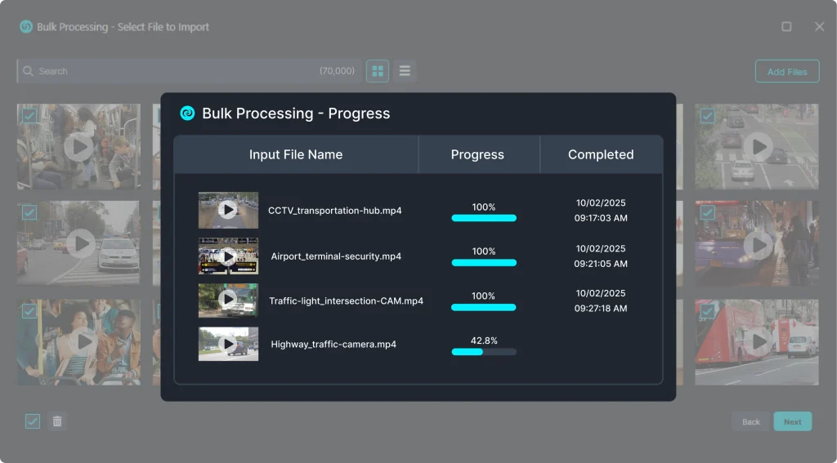
Task: Click the Next button
Action: tap(792, 421)
